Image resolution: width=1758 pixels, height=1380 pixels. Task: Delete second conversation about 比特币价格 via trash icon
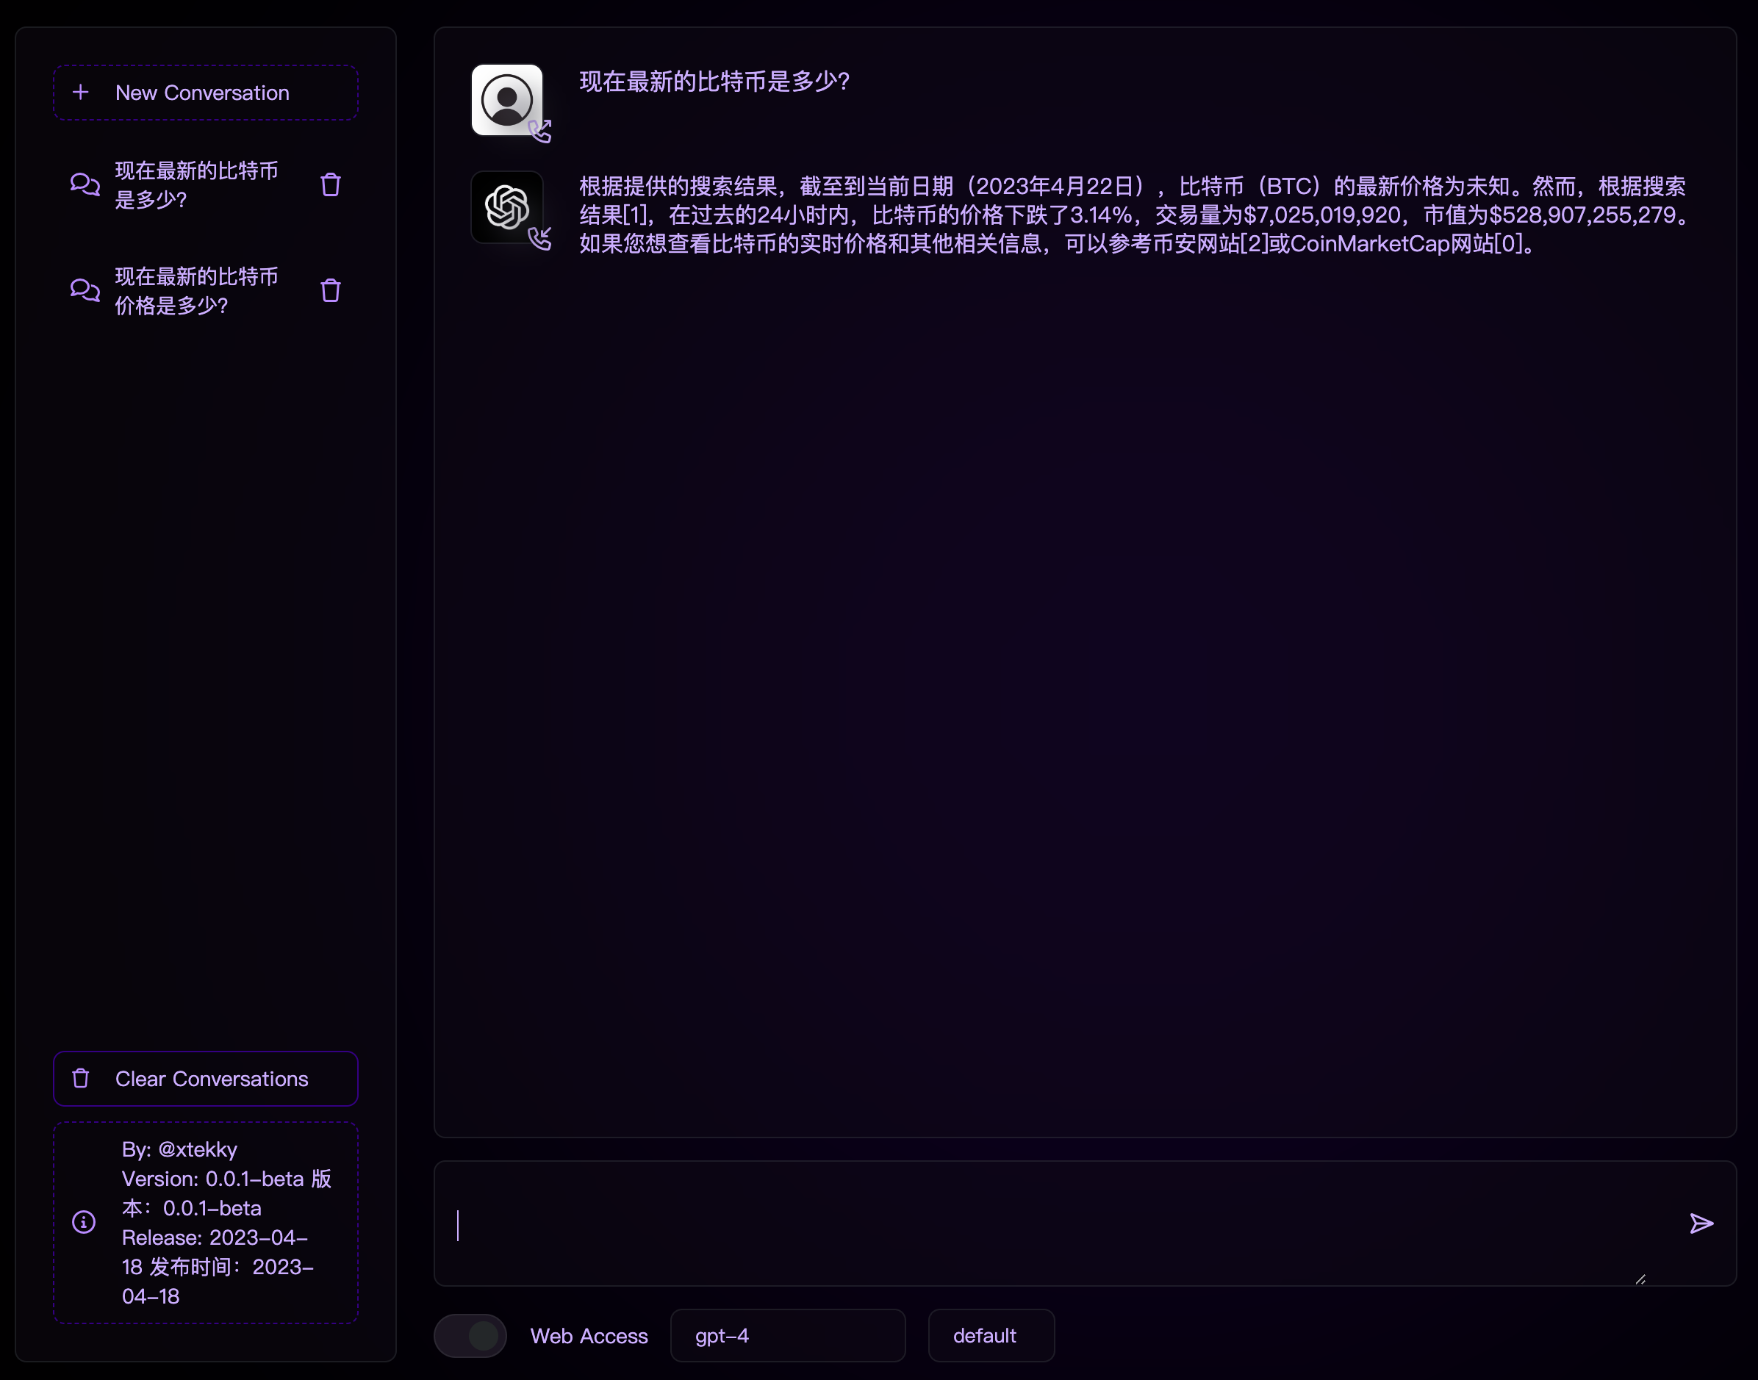(x=331, y=291)
